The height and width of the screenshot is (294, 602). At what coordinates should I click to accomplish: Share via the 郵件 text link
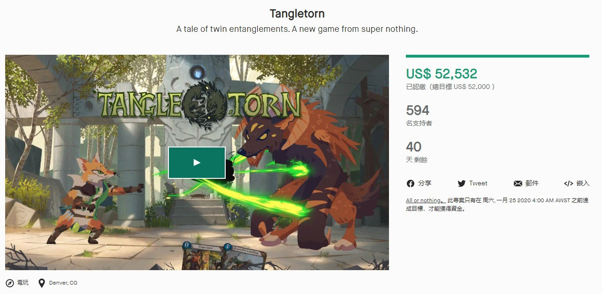pyautogui.click(x=532, y=184)
